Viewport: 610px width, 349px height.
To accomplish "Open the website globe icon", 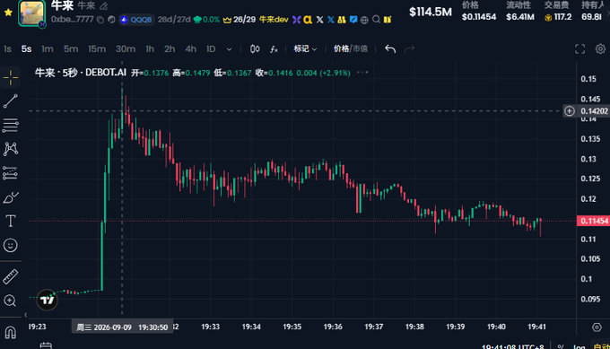I will (x=364, y=20).
